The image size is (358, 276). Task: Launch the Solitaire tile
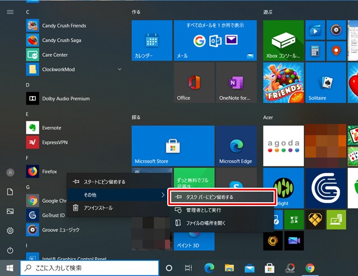point(324,82)
